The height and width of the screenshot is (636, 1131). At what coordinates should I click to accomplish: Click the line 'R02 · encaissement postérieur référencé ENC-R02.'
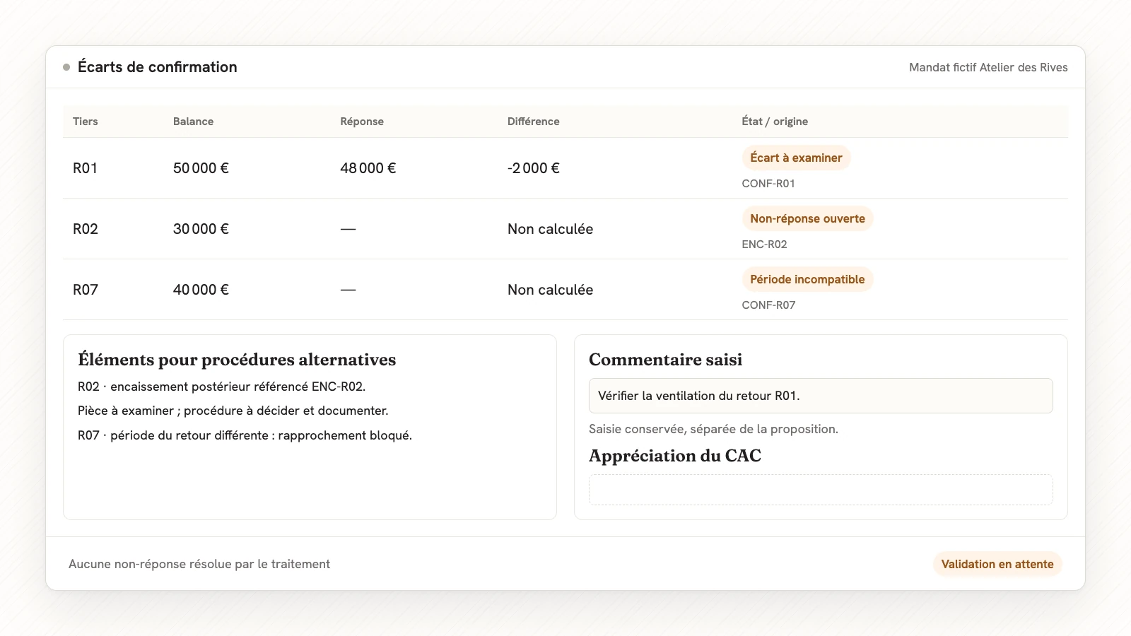pyautogui.click(x=221, y=387)
